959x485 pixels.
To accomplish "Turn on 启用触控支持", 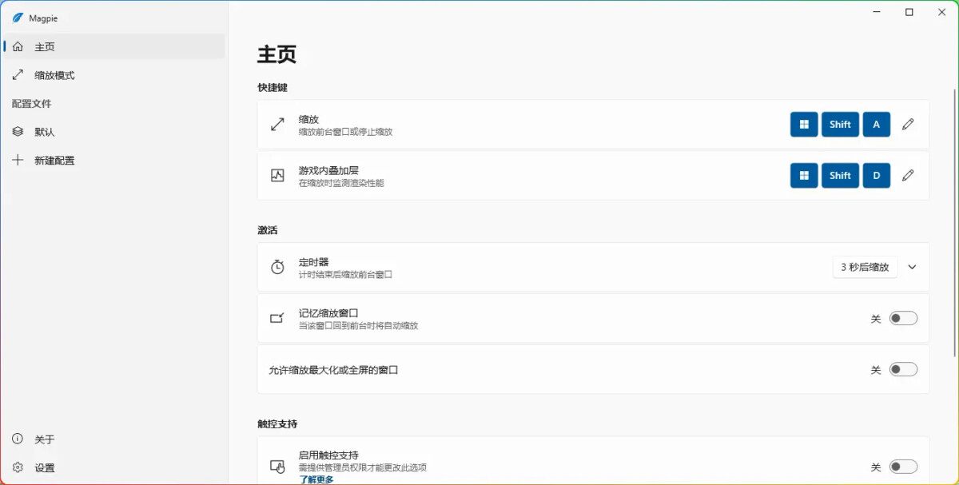I will [x=903, y=466].
